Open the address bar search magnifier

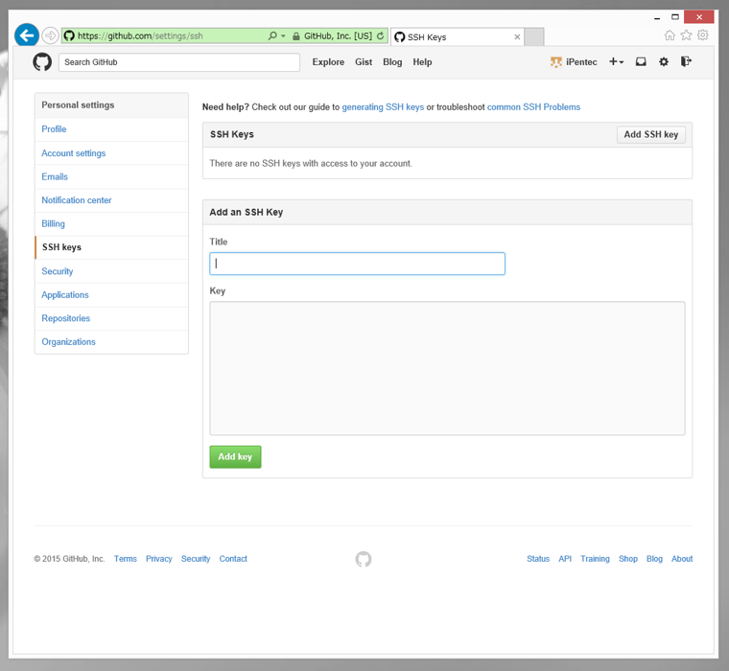[272, 35]
